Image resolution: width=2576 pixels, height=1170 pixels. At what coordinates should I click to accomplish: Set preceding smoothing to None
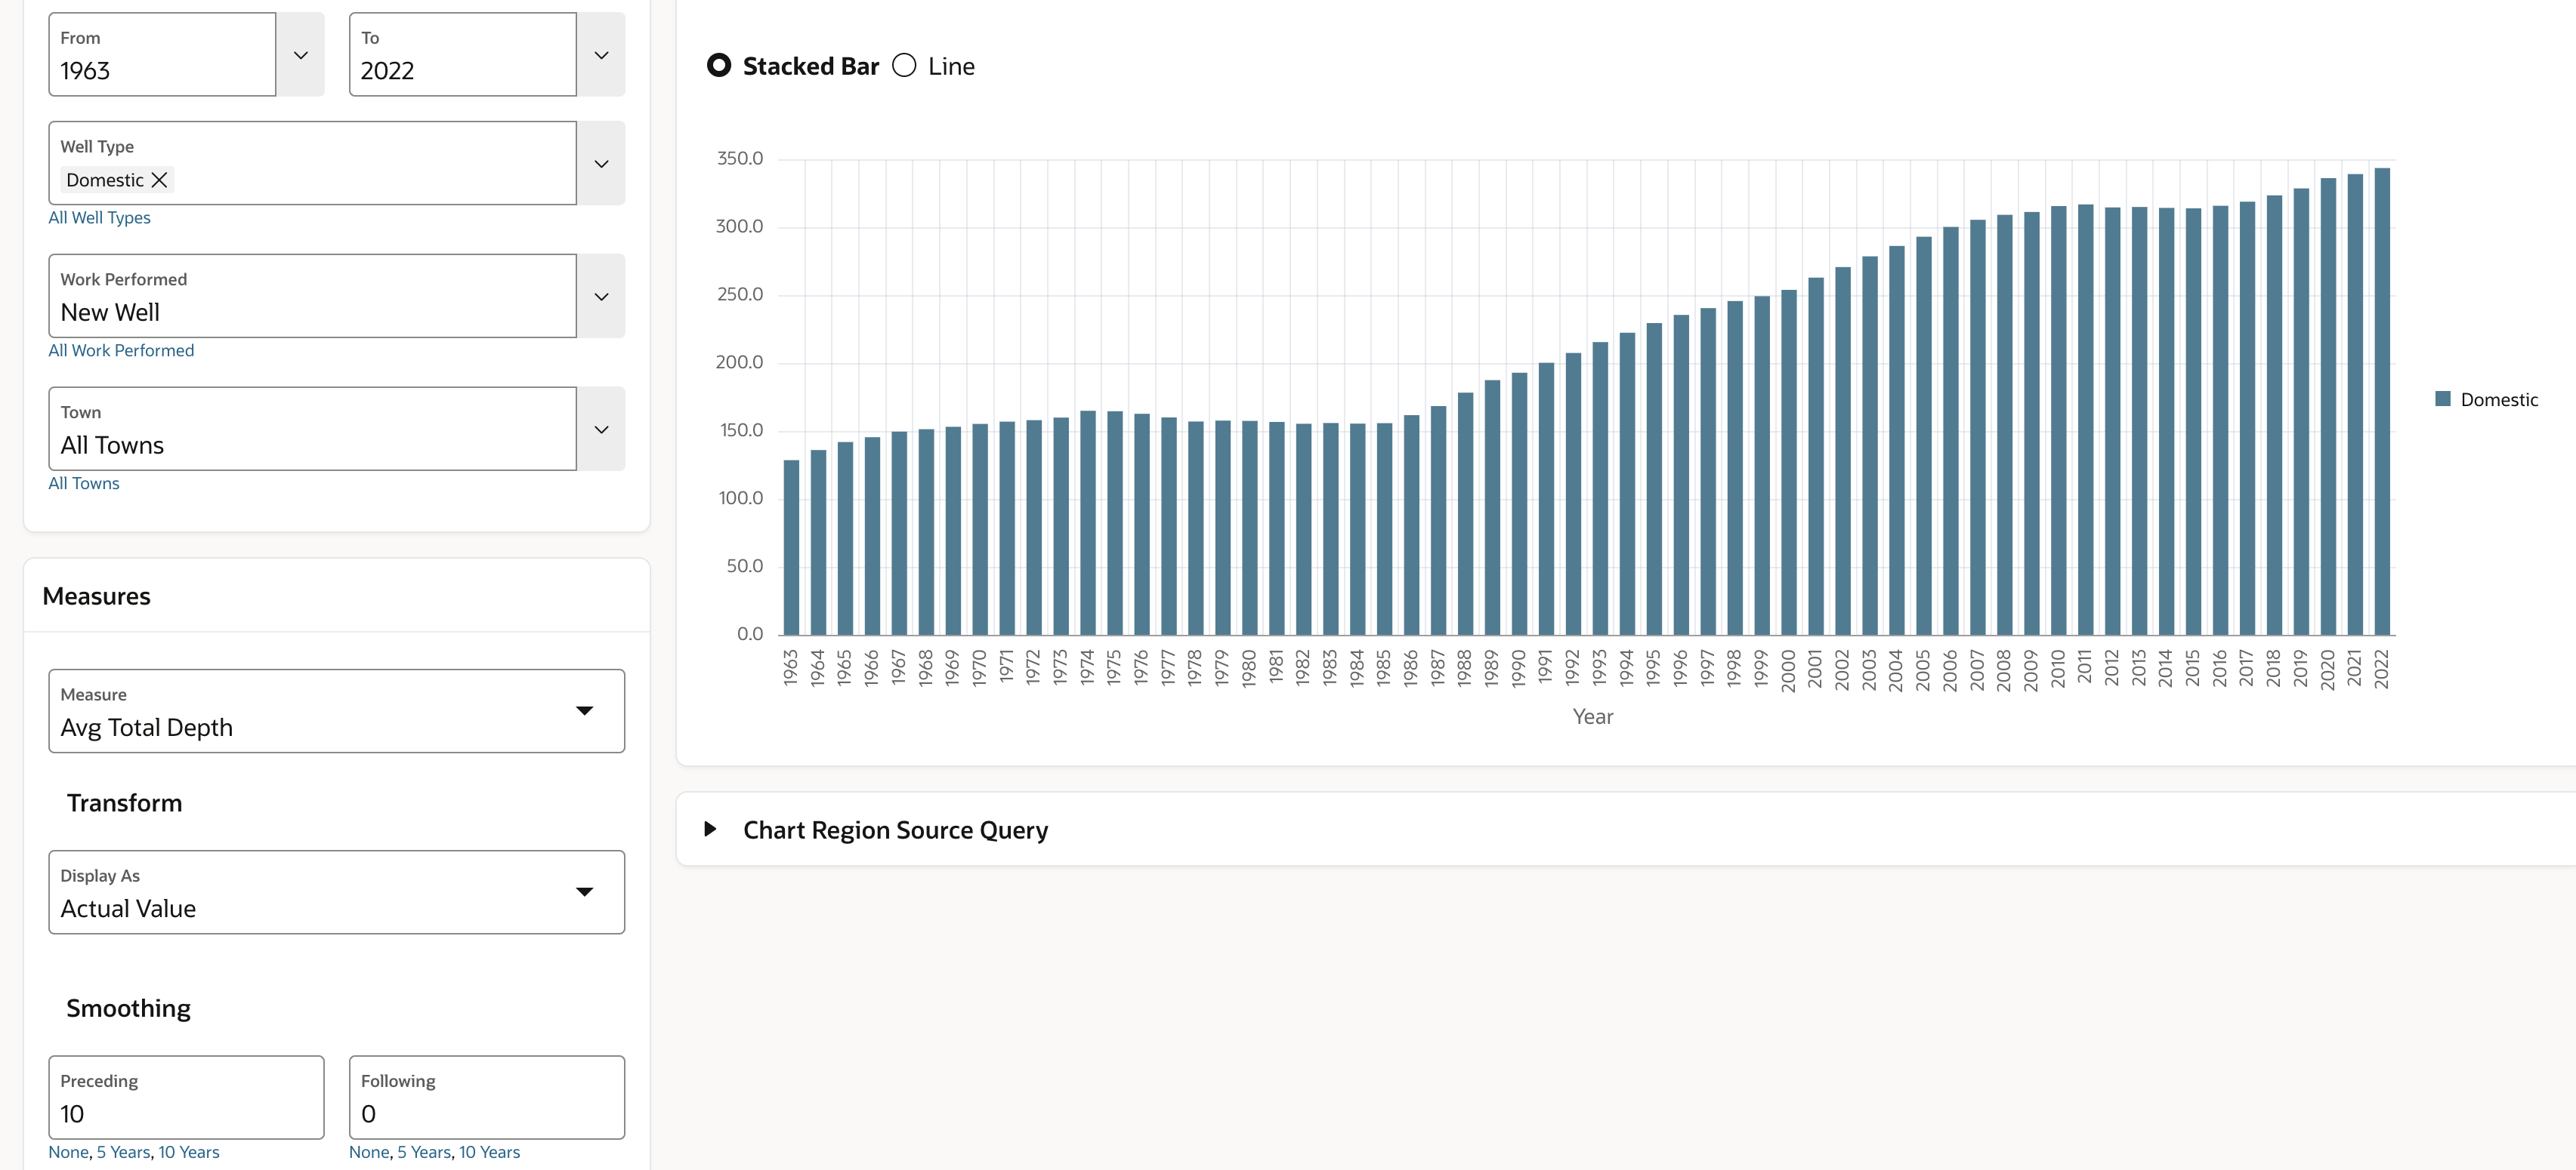coord(68,1152)
